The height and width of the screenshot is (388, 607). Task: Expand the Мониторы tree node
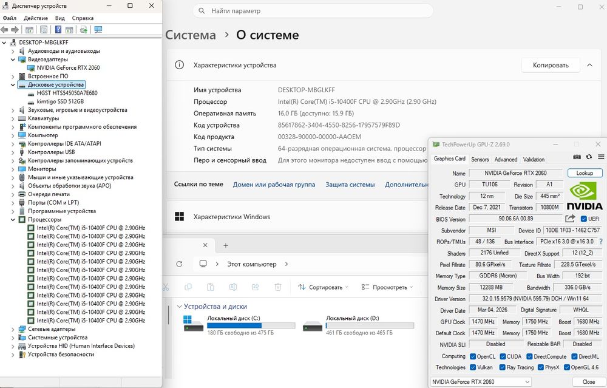tap(13, 169)
